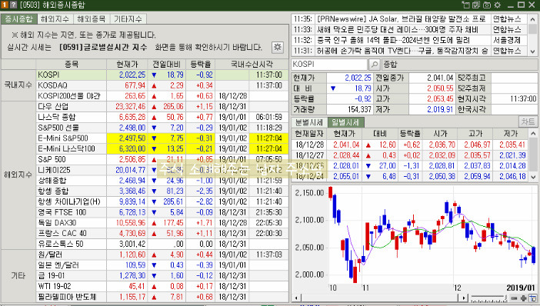Click the 현재가 column header in index table
Image resolution: width=540 pixels, height=306 pixels.
click(x=127, y=64)
